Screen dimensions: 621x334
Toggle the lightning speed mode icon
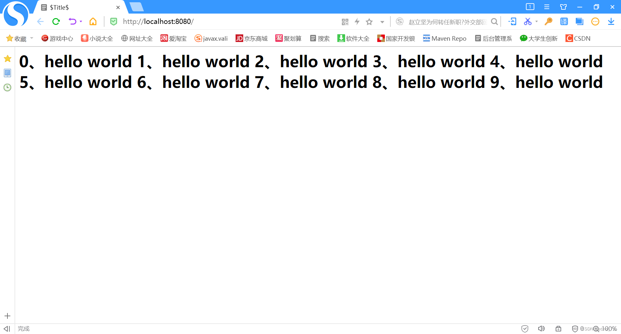[357, 22]
